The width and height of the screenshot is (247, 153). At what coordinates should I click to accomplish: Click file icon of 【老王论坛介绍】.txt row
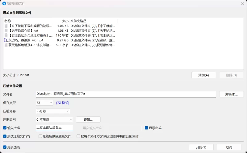(x=6, y=31)
